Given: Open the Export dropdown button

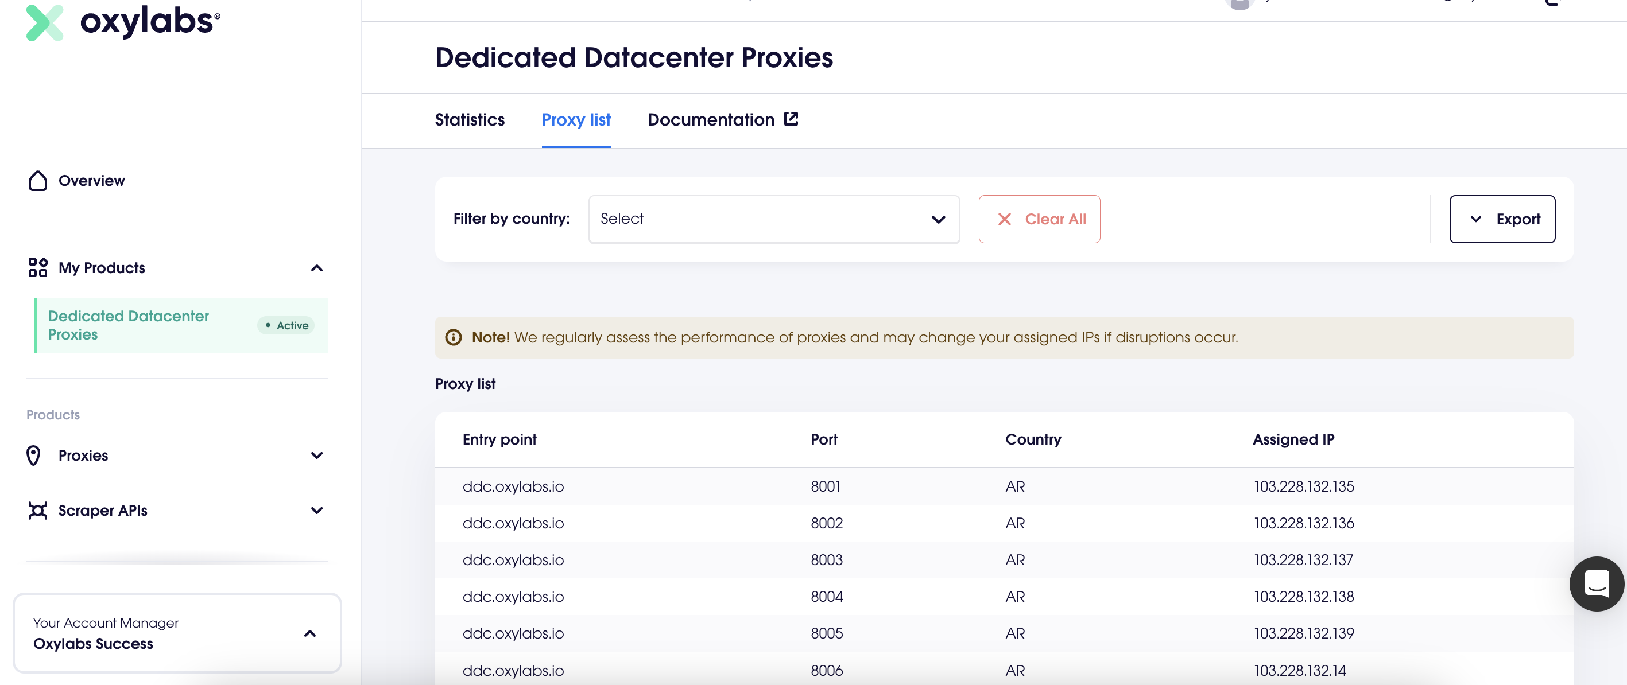Looking at the screenshot, I should 1501,219.
